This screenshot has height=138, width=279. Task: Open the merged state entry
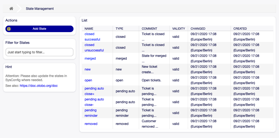pos(90,58)
